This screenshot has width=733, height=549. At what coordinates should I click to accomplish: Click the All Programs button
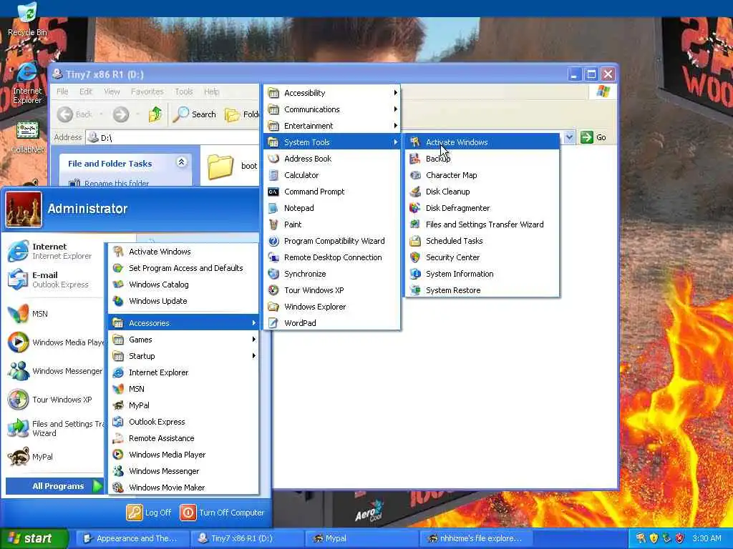coord(54,486)
